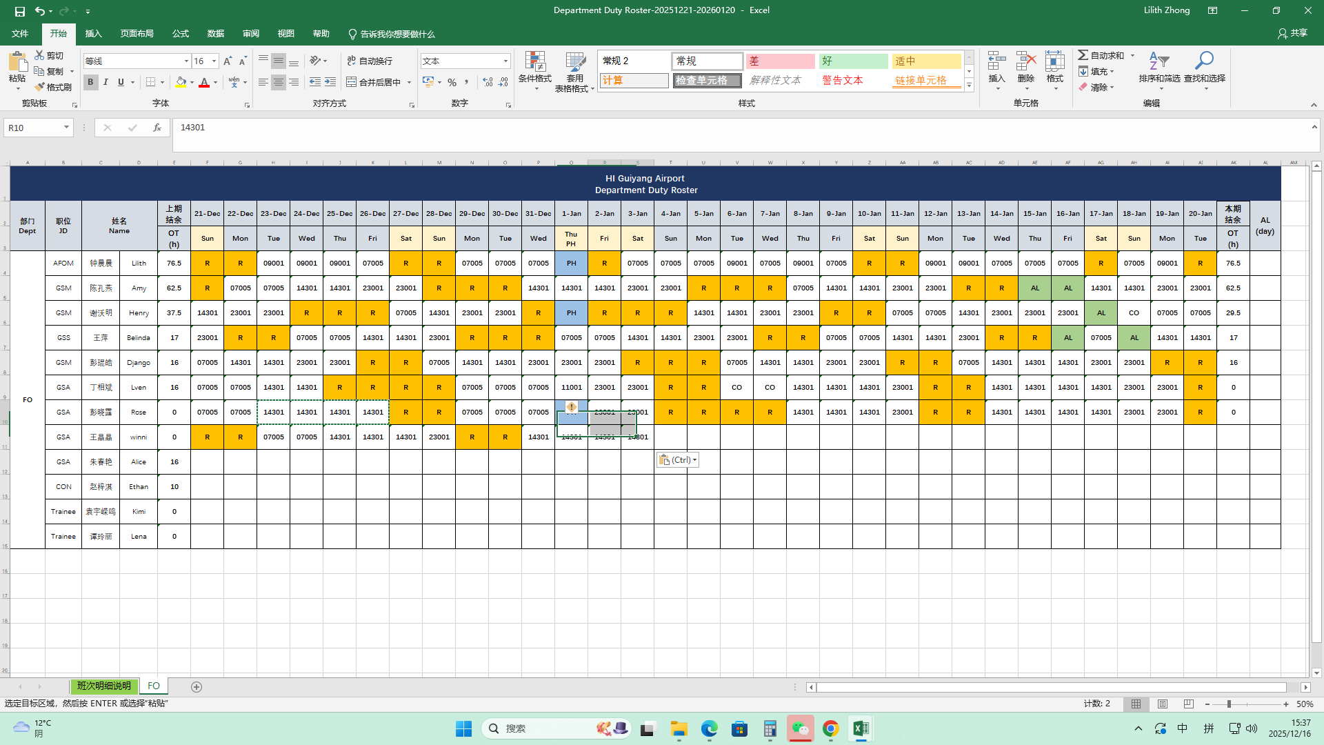Open the 公式 ribbon tab

(181, 34)
